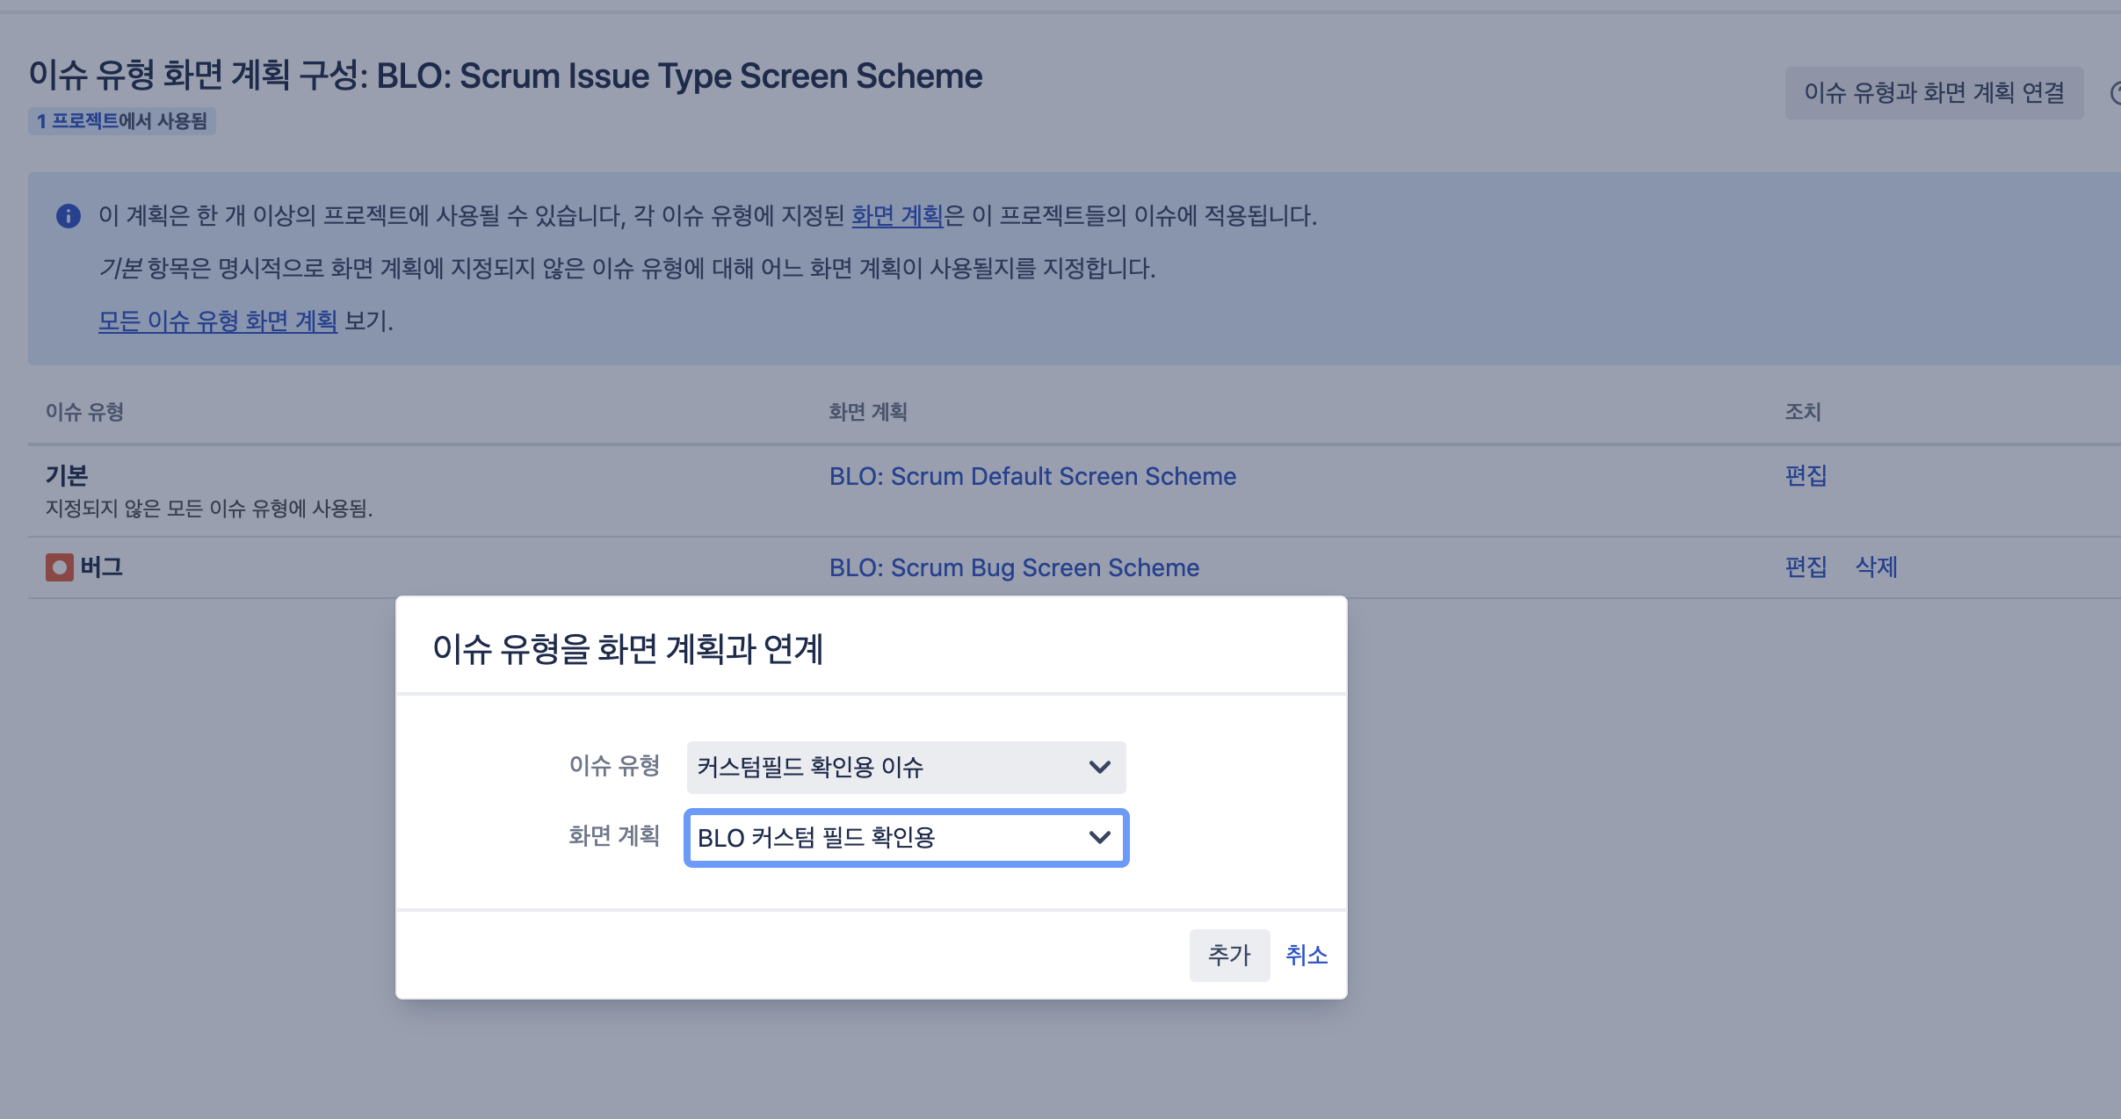Open BLO: Scrum Default Screen Scheme link
Image resolution: width=2121 pixels, height=1119 pixels.
[x=1032, y=476]
